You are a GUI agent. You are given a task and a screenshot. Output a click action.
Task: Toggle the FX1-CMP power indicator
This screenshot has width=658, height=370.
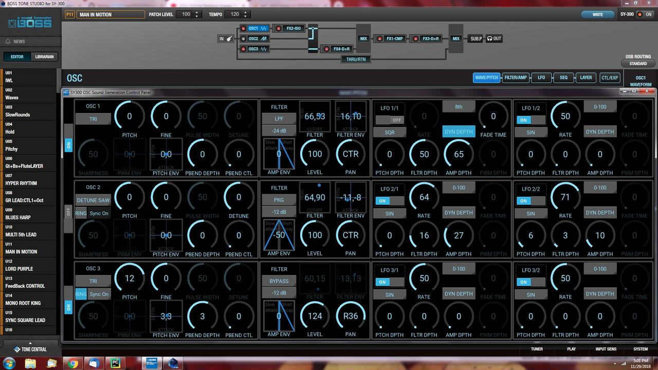point(379,39)
